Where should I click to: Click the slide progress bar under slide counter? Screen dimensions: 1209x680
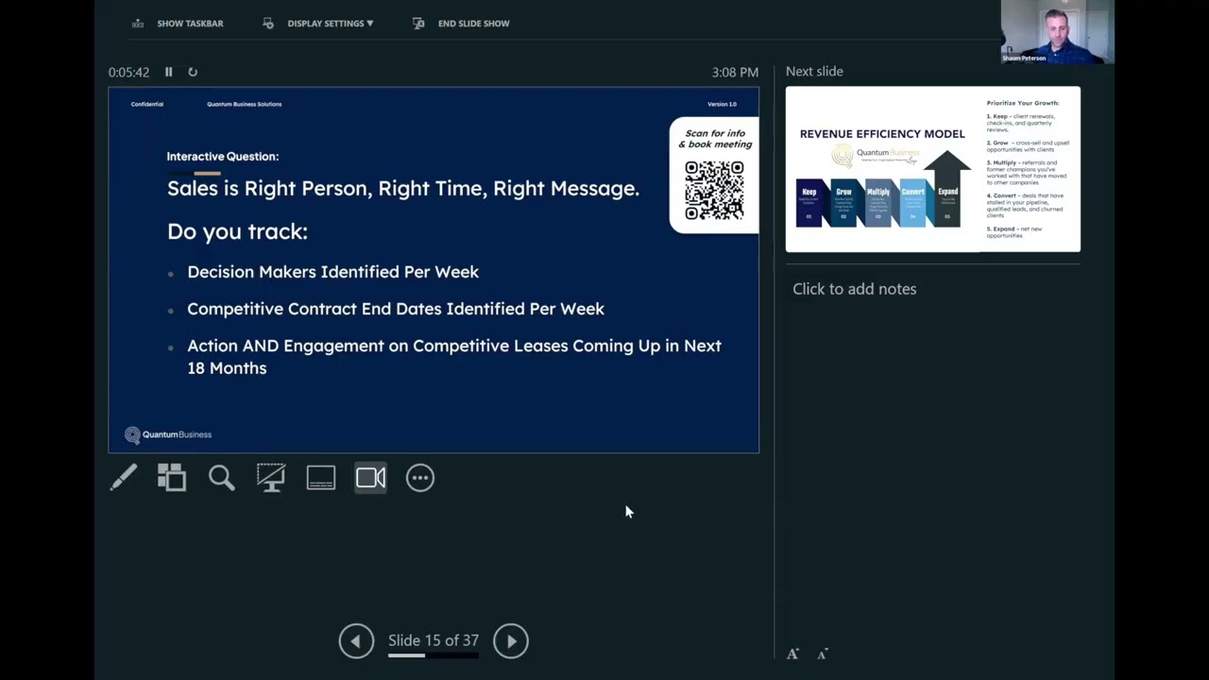pyautogui.click(x=434, y=655)
